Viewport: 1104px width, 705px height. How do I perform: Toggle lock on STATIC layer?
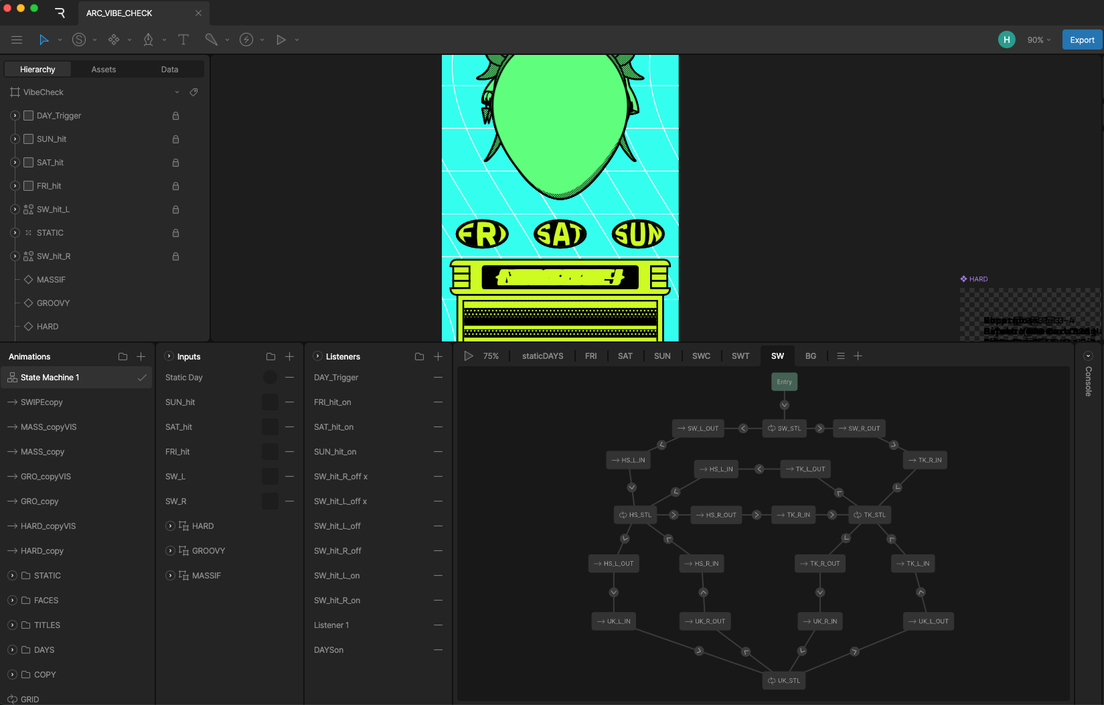pyautogui.click(x=175, y=233)
